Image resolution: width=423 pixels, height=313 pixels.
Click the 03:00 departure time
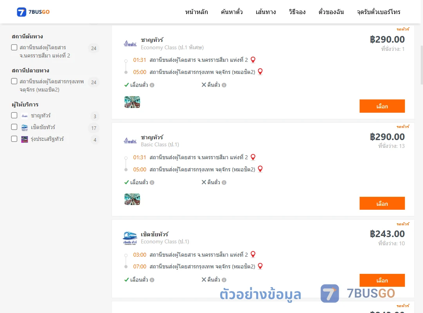tap(140, 255)
